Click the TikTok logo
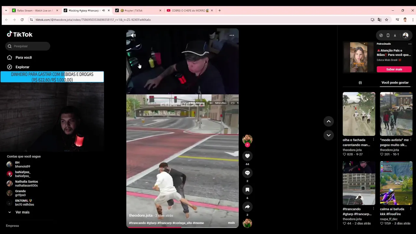This screenshot has width=416, height=234. pyautogui.click(x=19, y=34)
